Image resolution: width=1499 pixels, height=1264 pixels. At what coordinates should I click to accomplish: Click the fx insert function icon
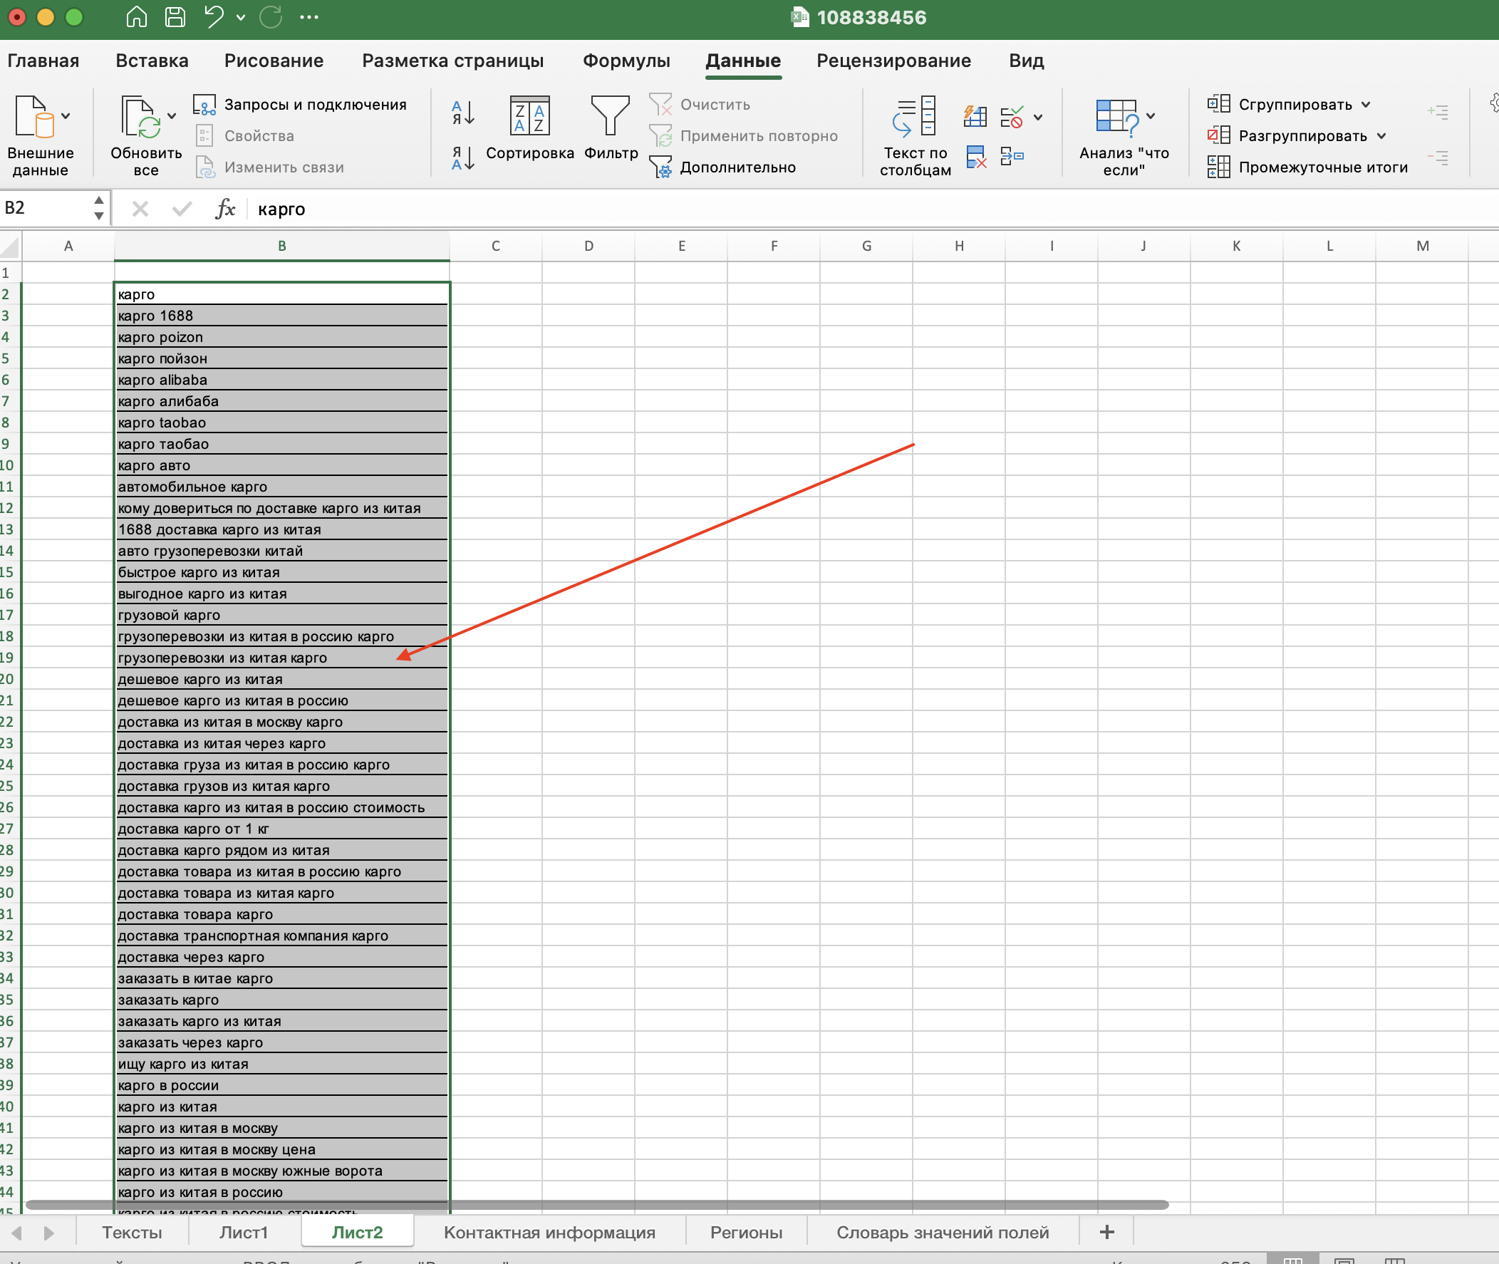(x=225, y=209)
